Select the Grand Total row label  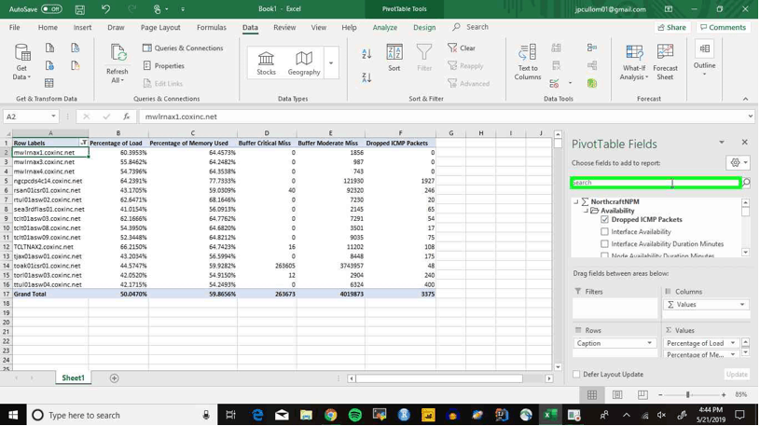click(50, 295)
